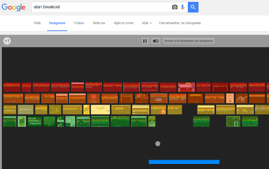Start voice search with microphone icon
The image size is (269, 169).
(x=183, y=7)
